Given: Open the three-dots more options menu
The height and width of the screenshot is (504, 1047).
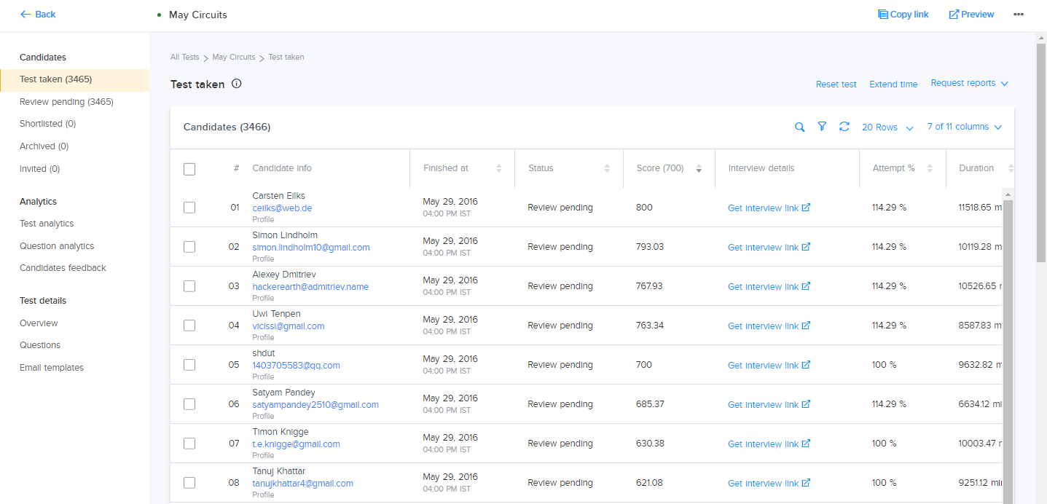Looking at the screenshot, I should tap(1019, 15).
